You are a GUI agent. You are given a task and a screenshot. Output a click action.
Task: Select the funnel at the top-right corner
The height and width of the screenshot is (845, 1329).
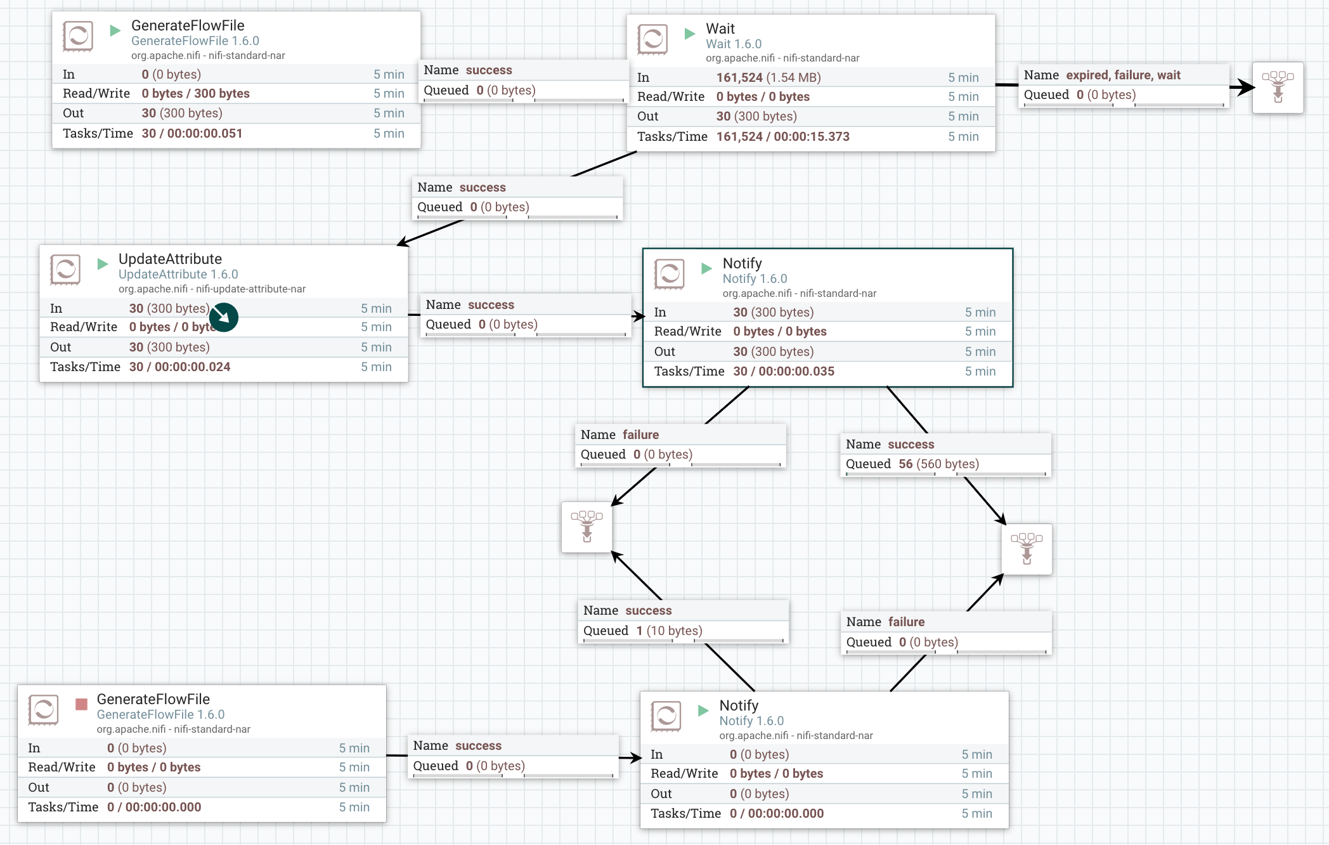1278,88
